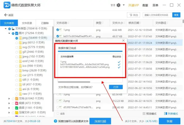Click the recovery progress bar in dialog
The height and width of the screenshot is (125, 184).
point(90,51)
